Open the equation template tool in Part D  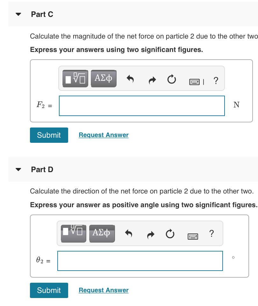point(74,233)
